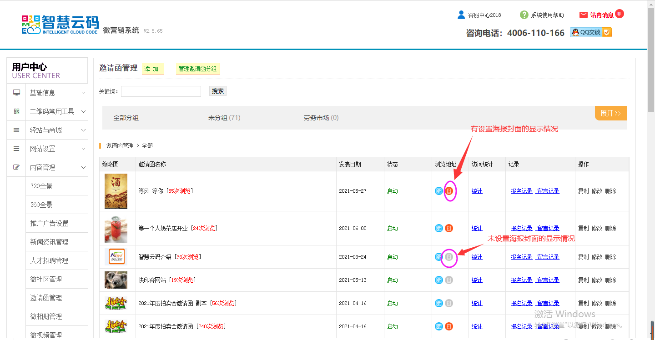Open 邀请函管理 in the sidebar
Image resolution: width=655 pixels, height=340 pixels.
[x=46, y=298]
